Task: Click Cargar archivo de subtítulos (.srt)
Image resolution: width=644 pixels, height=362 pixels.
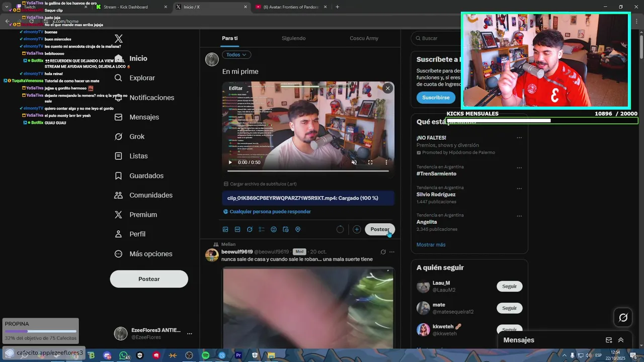Action: pyautogui.click(x=260, y=184)
